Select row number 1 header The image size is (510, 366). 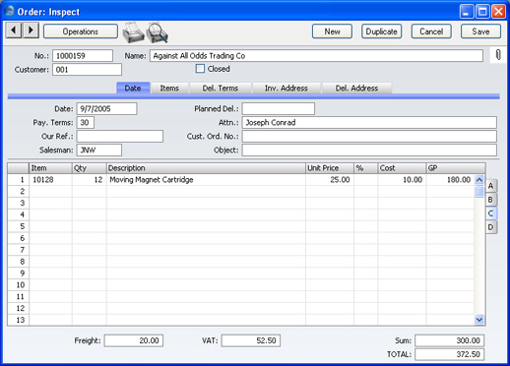[x=19, y=180]
